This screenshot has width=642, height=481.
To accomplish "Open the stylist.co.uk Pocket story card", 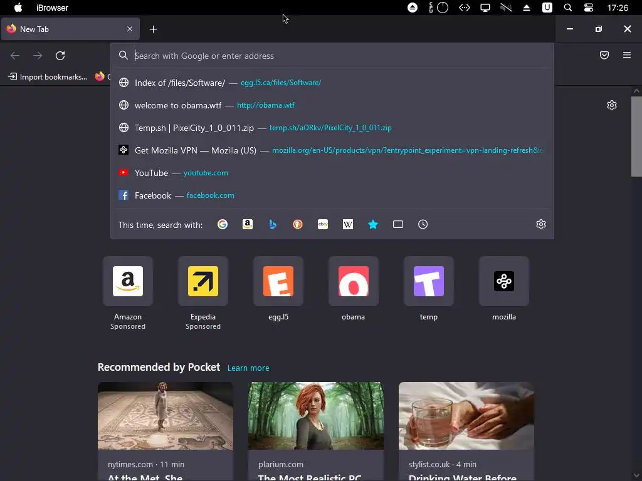I will point(466,432).
